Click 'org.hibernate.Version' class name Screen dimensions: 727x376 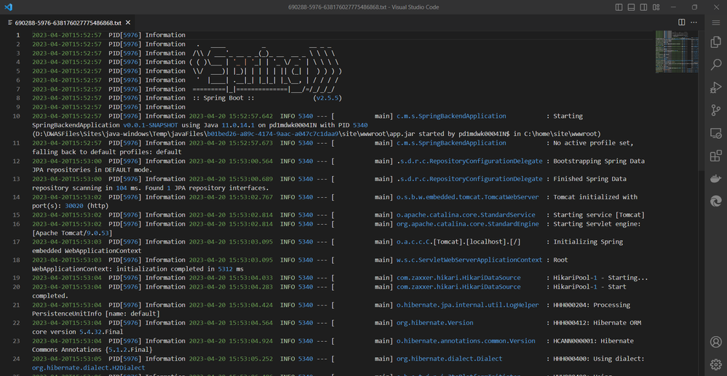[x=435, y=323]
